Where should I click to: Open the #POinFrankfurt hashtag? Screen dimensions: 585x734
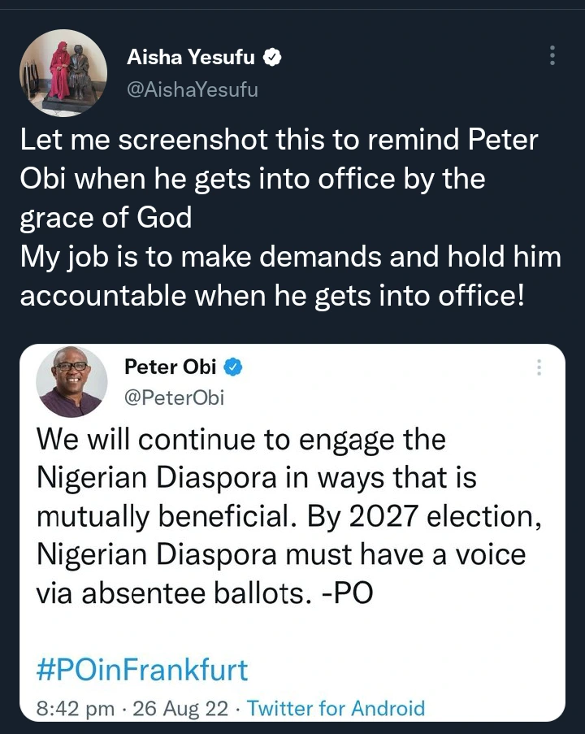[x=142, y=671]
